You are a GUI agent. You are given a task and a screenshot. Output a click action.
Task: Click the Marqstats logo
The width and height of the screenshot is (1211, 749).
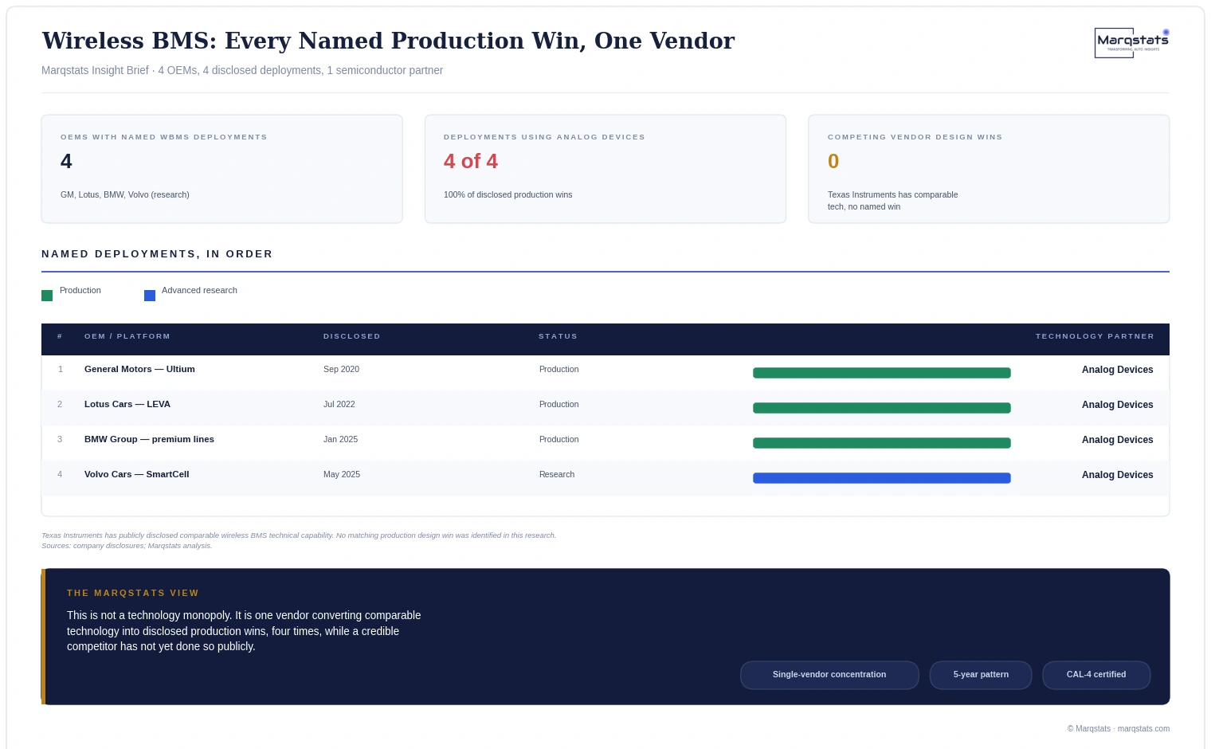[x=1131, y=43]
